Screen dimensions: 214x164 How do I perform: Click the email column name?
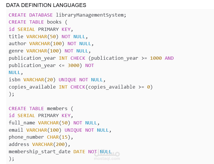pyautogui.click(x=16, y=130)
